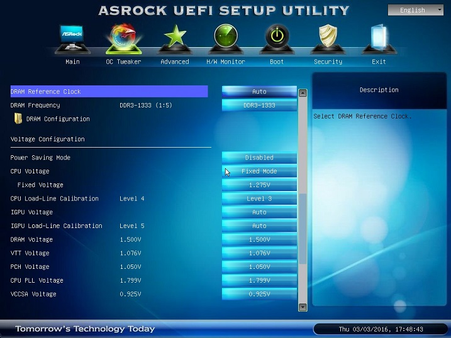
Task: Change CPU PLL Voltage 1.799V value button
Action: click(x=259, y=280)
